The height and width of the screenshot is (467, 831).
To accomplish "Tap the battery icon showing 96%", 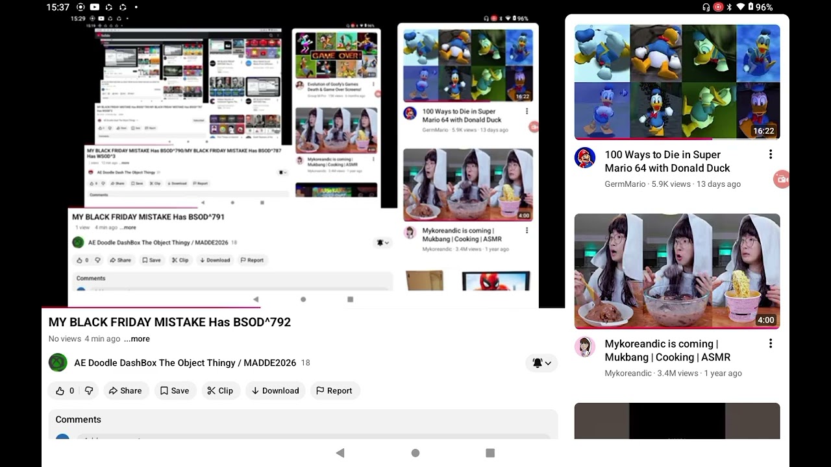I will click(x=750, y=7).
